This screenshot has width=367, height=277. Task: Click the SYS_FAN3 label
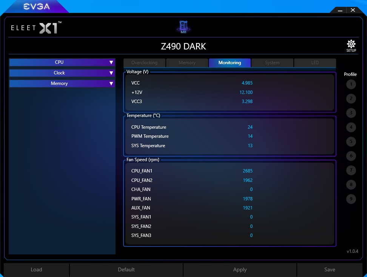click(141, 235)
